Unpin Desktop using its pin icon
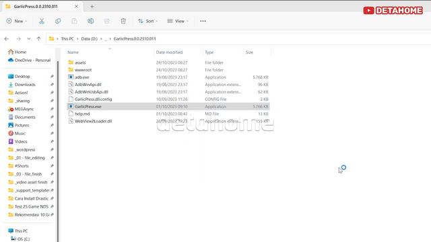The image size is (431, 242). [52, 76]
